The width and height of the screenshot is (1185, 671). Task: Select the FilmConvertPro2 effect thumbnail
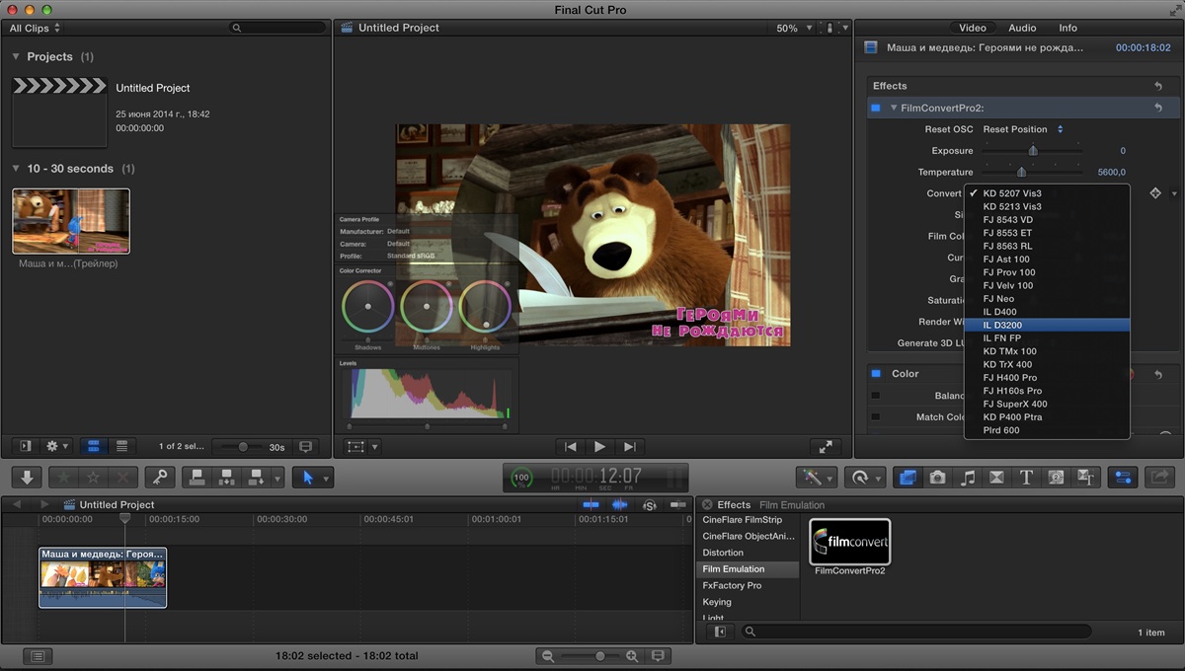850,542
